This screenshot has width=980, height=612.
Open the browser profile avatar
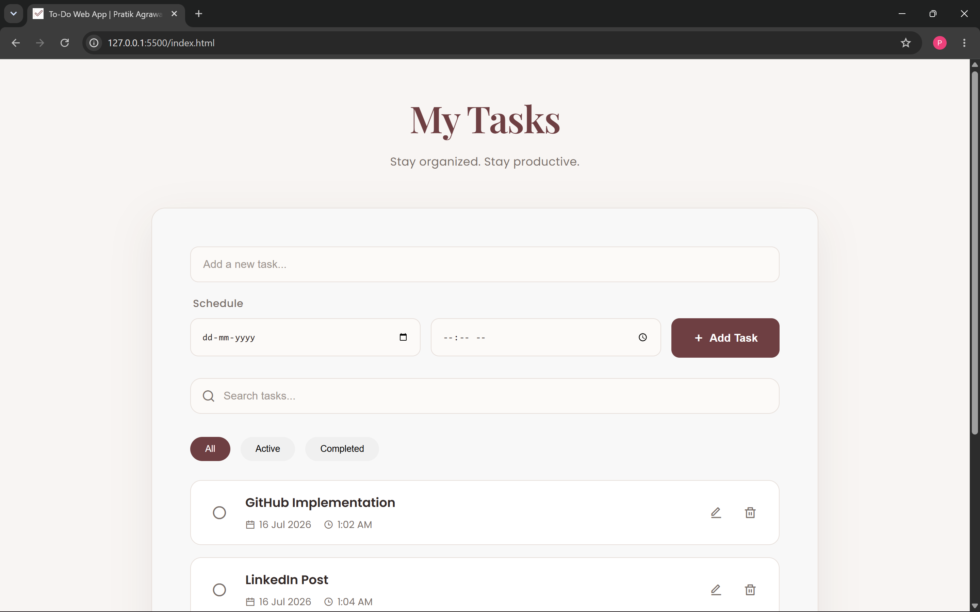[940, 43]
